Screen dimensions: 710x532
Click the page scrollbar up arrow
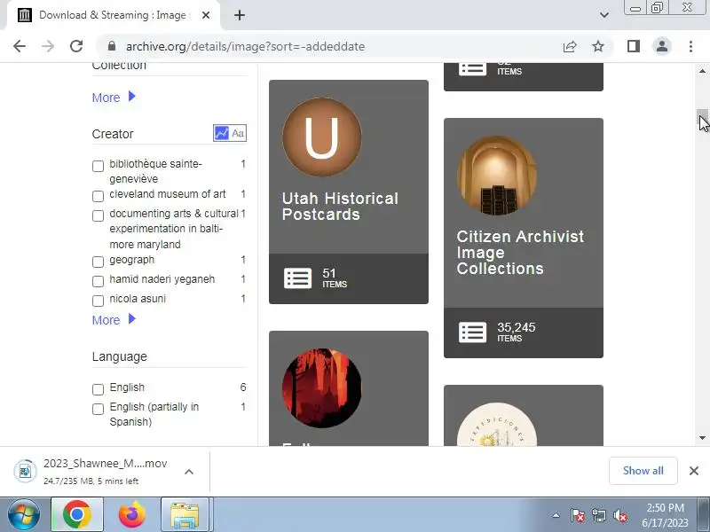tap(702, 71)
